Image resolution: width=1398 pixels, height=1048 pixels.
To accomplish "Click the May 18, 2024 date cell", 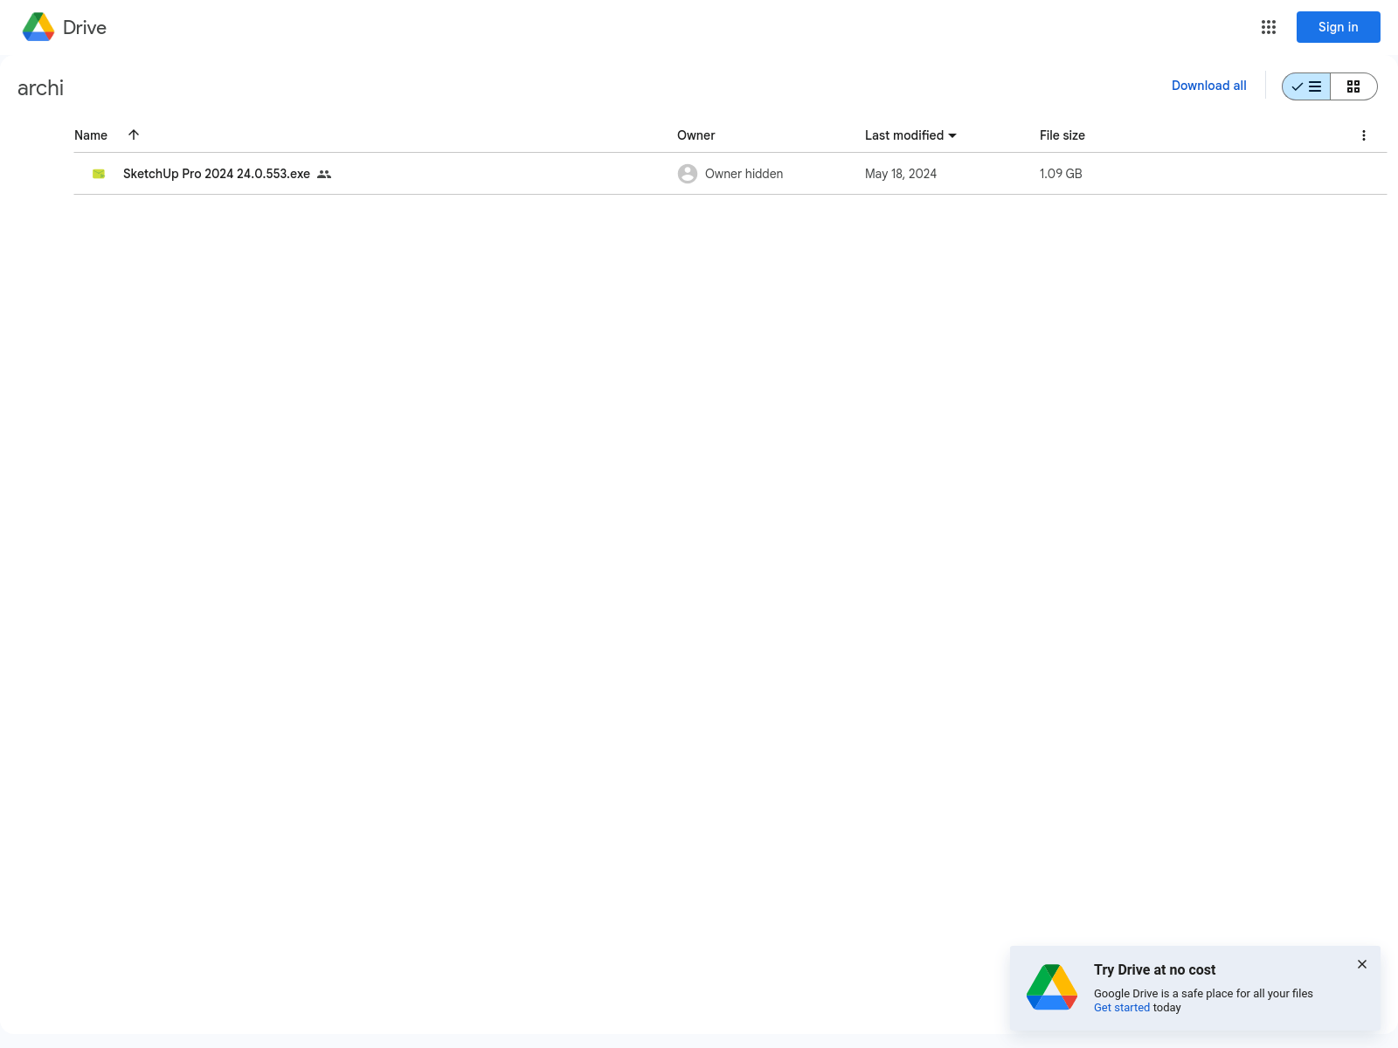I will coord(900,174).
